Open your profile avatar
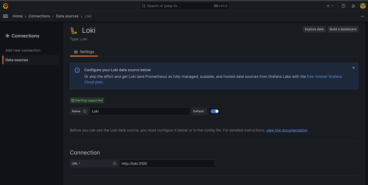 [363, 6]
